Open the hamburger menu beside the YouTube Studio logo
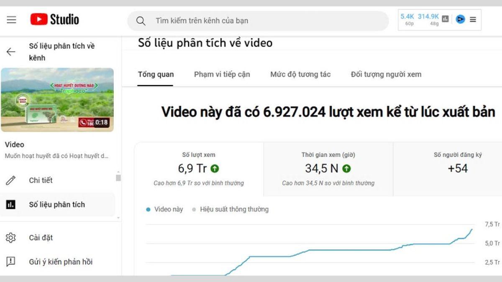Image resolution: width=502 pixels, height=282 pixels. 12,20
